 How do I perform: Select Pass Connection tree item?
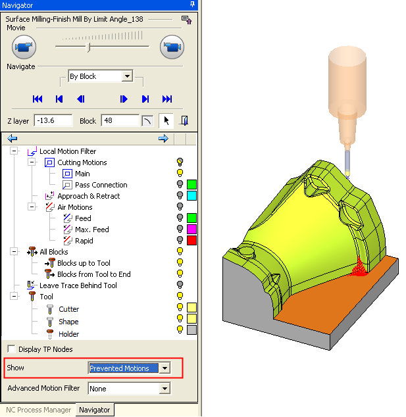(101, 185)
